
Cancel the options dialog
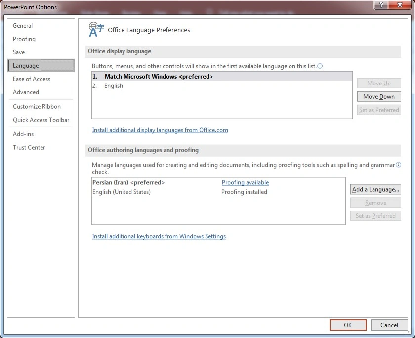pos(389,325)
